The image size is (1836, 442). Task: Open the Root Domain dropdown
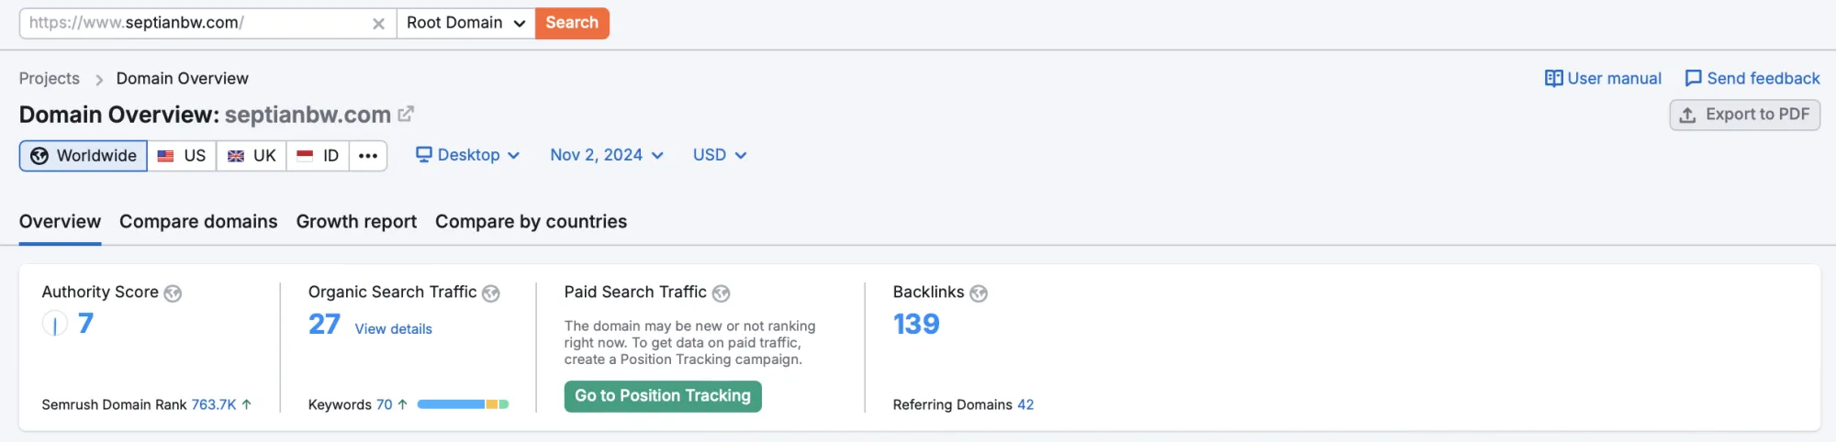(x=465, y=23)
